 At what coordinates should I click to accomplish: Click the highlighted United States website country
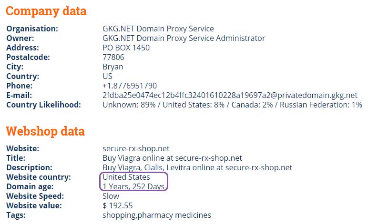click(x=126, y=177)
